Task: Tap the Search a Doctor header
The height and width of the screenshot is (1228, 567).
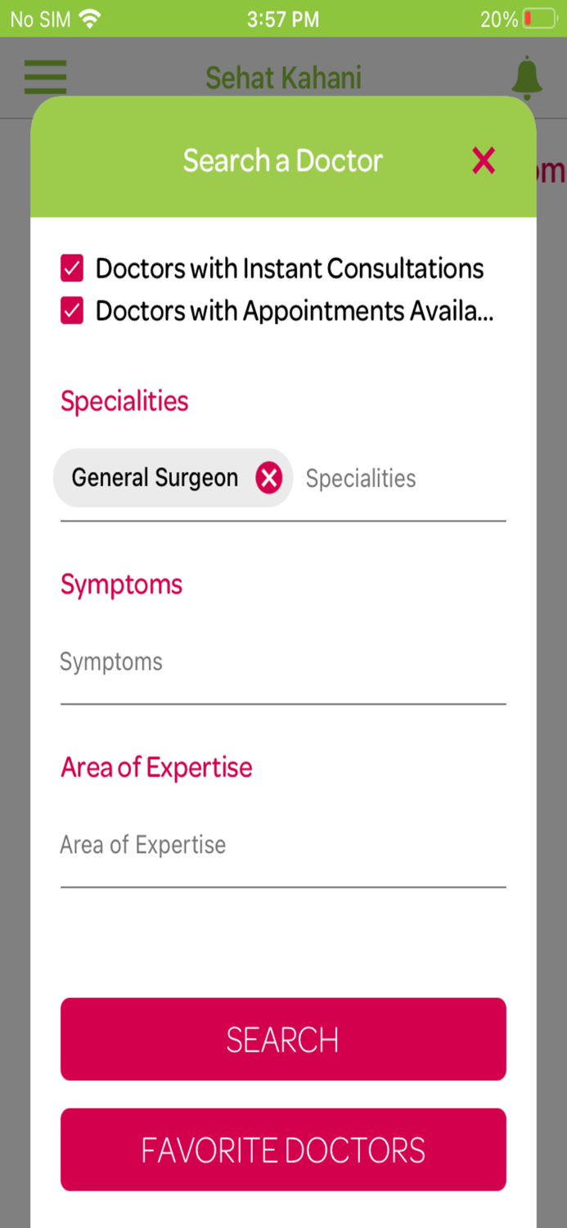Action: [x=282, y=160]
